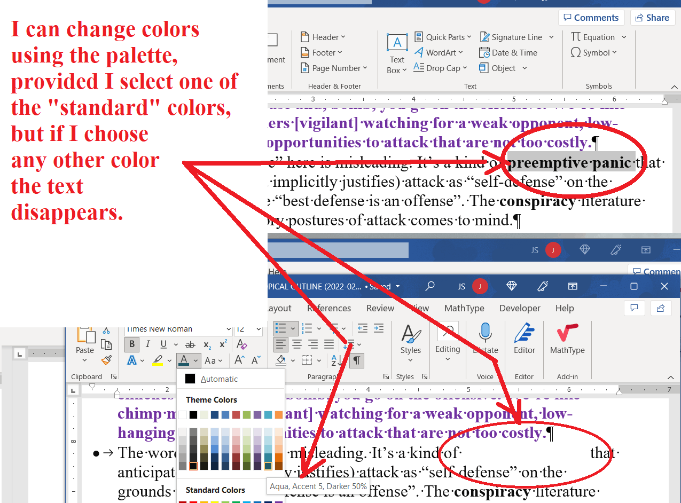Toggle Subscript formatting
Screen dimensions: 681x503
click(207, 345)
